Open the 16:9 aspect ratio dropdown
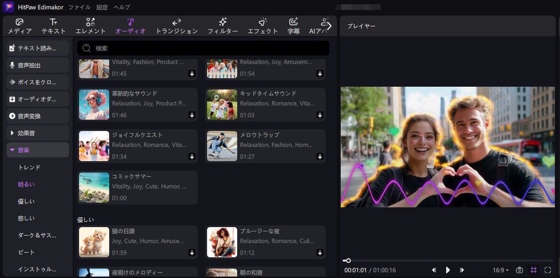This screenshot has height=278, width=560. coord(501,270)
